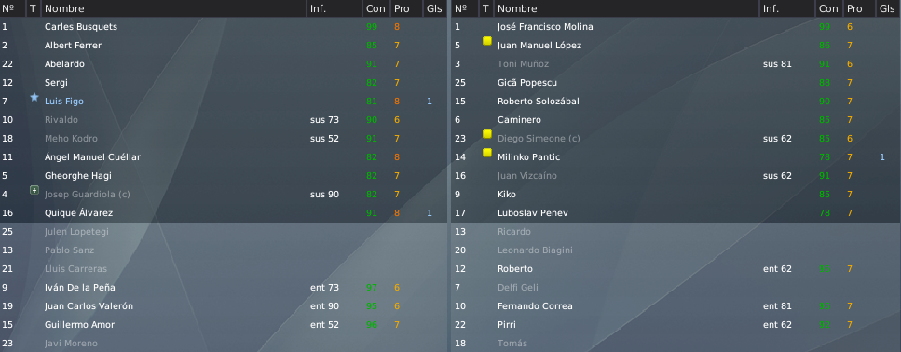This screenshot has width=901, height=352.
Task: Sort right team by Con column header
Action: coord(828,8)
